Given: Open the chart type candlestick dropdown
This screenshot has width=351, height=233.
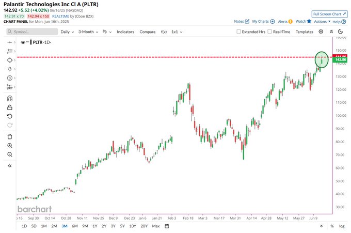Looking at the screenshot, I should click(x=107, y=32).
